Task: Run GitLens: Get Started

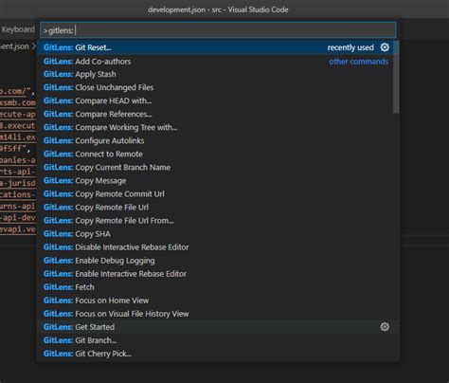Action: 215,327
